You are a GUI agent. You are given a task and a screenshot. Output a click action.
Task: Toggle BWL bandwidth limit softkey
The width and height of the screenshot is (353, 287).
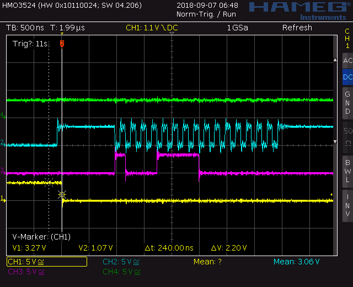347,171
